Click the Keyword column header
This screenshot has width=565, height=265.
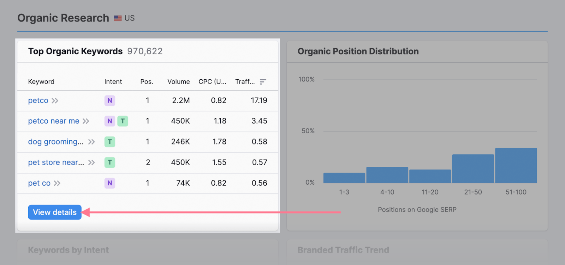coord(41,82)
